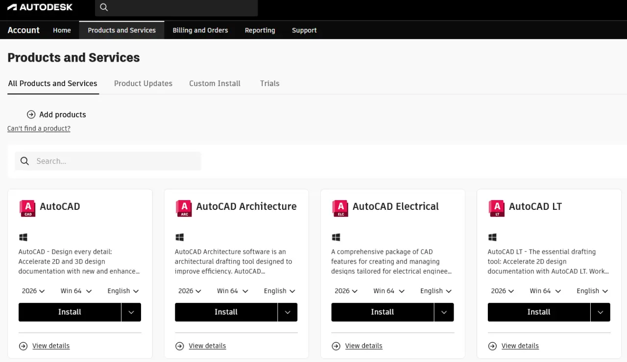Install AutoCAD Electrical

pyautogui.click(x=383, y=312)
